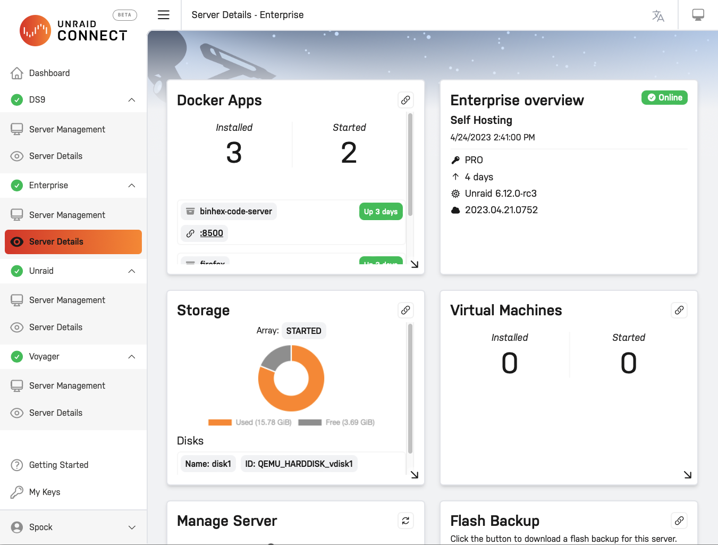
Task: Click the Self Hosting description text
Action: [482, 120]
